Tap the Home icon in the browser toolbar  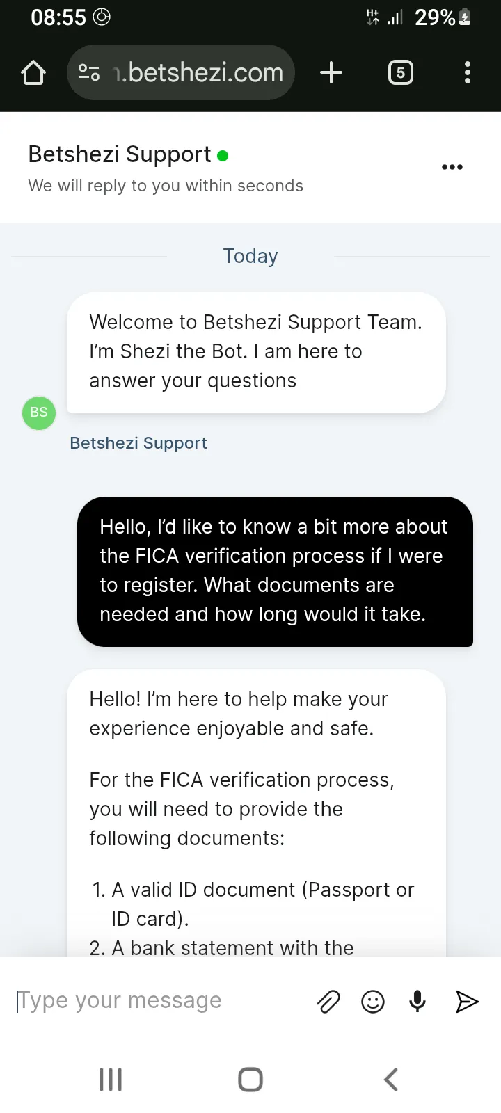point(33,72)
